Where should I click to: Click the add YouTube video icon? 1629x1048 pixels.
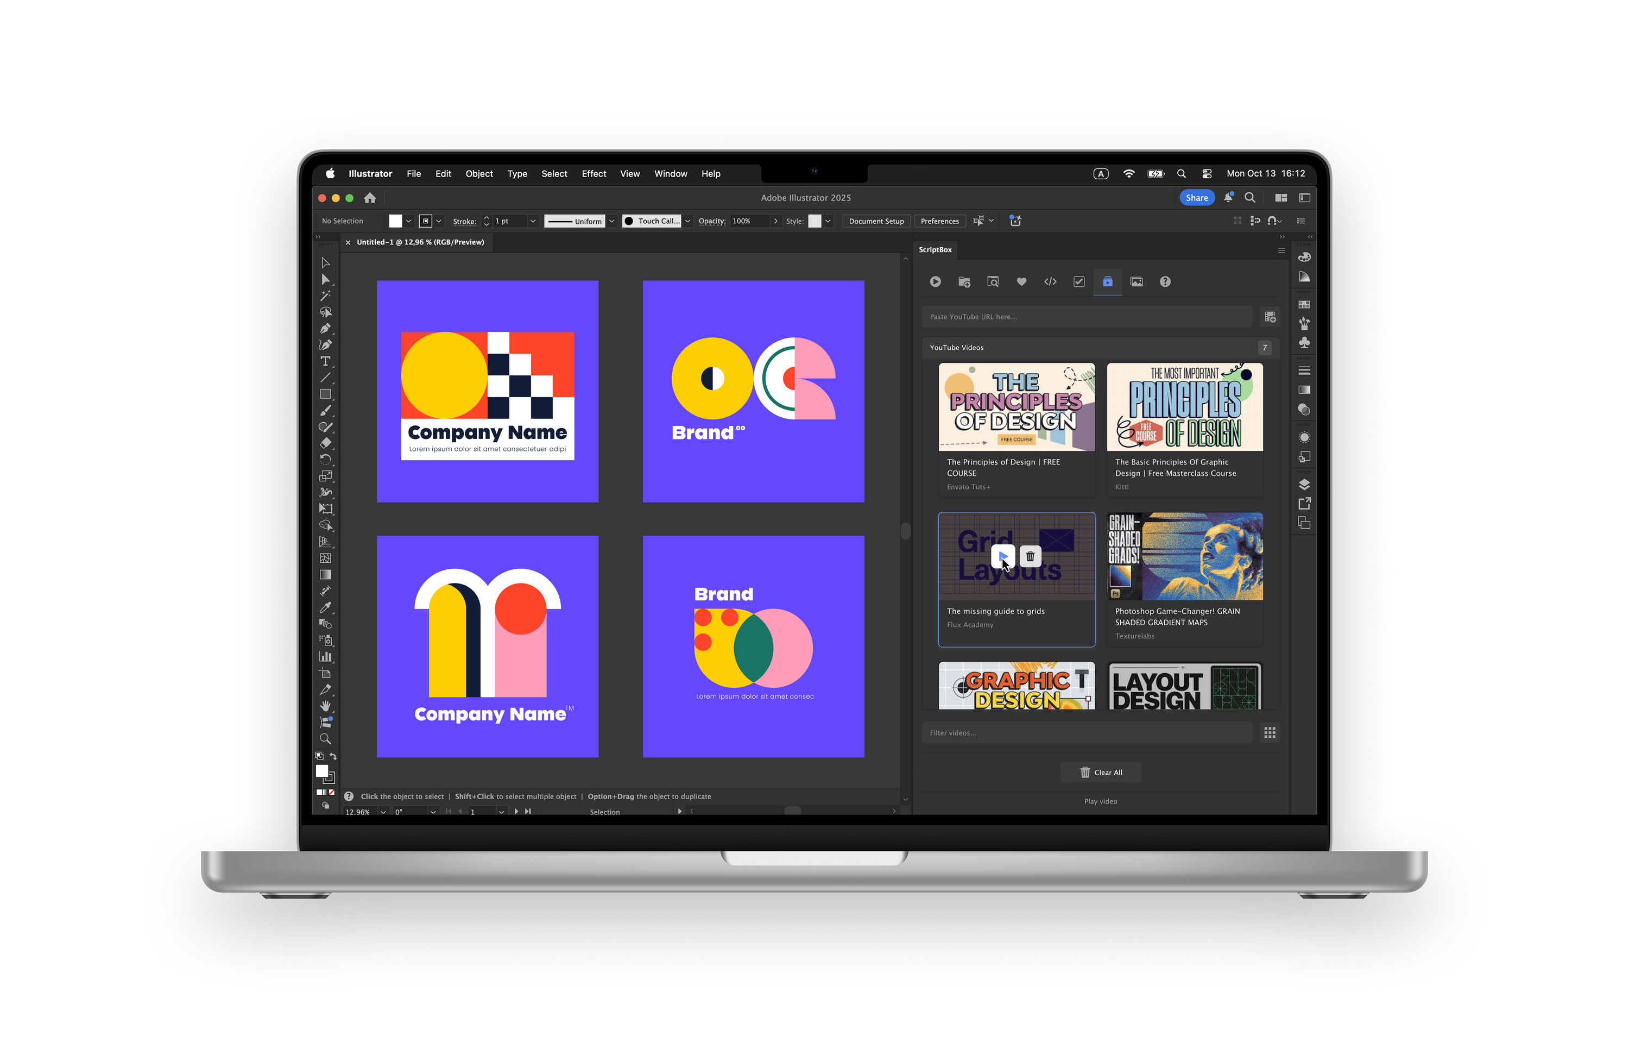coord(1269,316)
